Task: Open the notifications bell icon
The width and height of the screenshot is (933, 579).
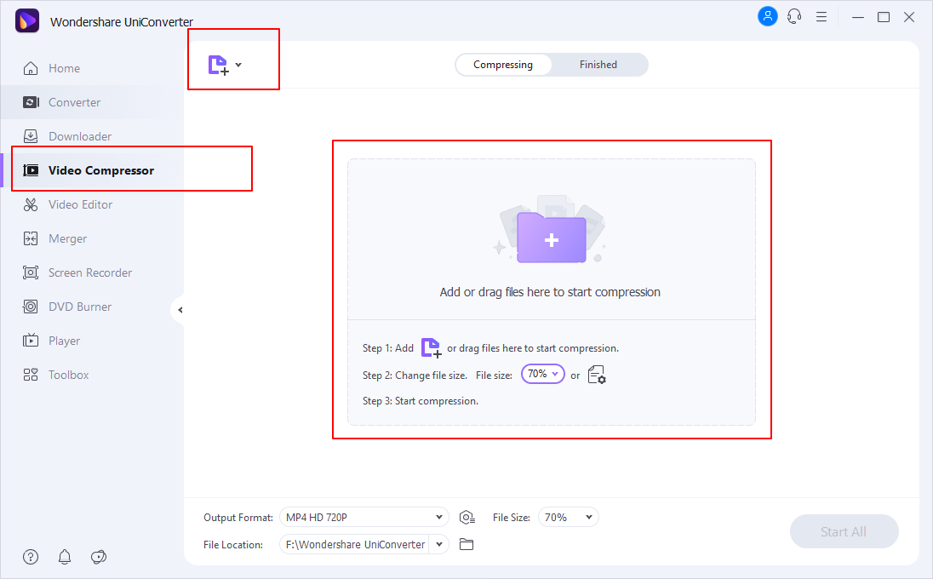Action: coord(64,557)
